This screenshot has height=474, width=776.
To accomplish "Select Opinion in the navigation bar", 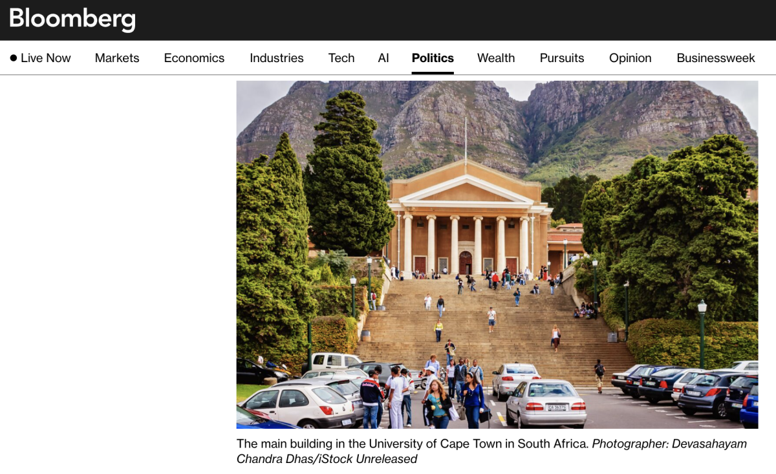I will (630, 58).
